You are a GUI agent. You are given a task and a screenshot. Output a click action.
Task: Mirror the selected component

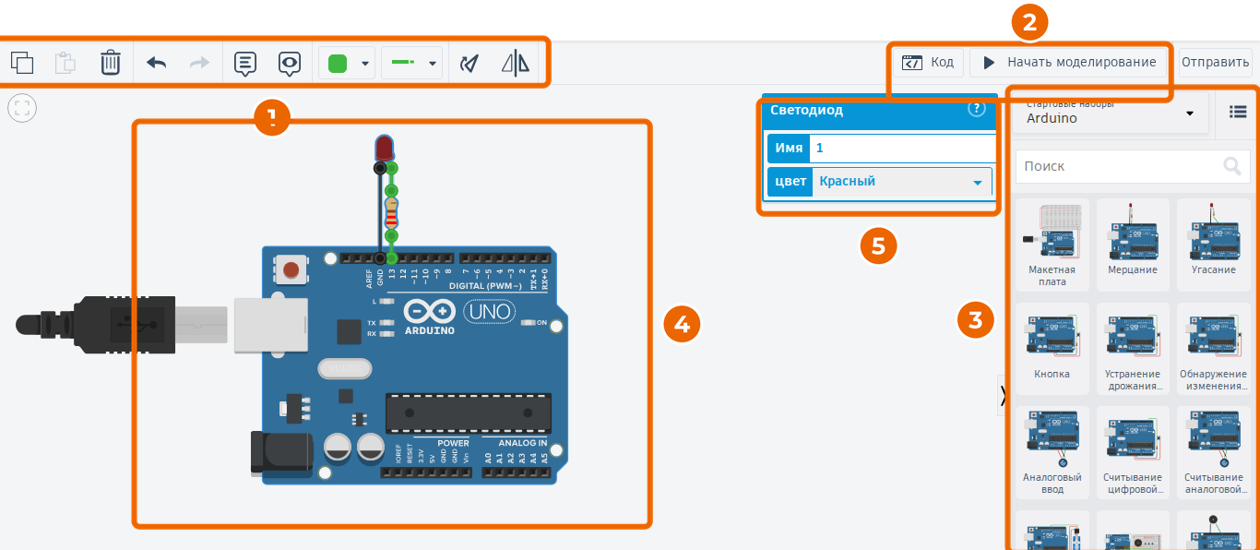[517, 63]
